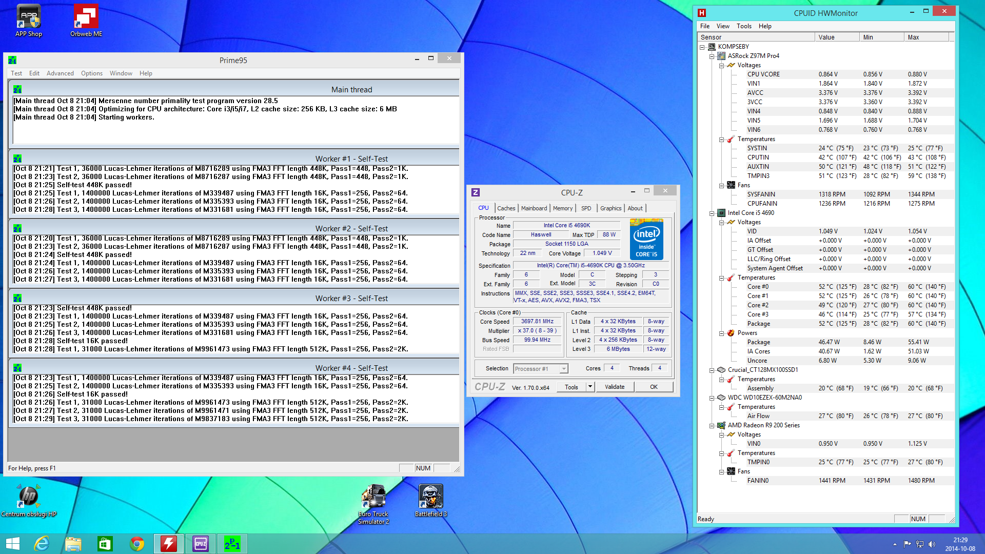Image resolution: width=985 pixels, height=554 pixels.
Task: Click the Validate button in CPU-Z
Action: coord(615,387)
